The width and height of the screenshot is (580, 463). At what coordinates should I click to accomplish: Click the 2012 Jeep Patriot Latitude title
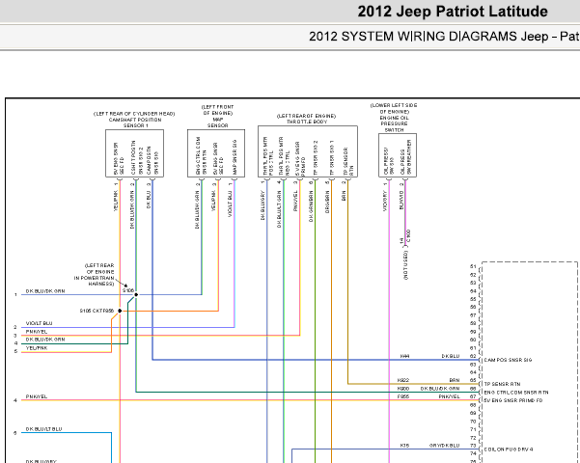point(453,12)
